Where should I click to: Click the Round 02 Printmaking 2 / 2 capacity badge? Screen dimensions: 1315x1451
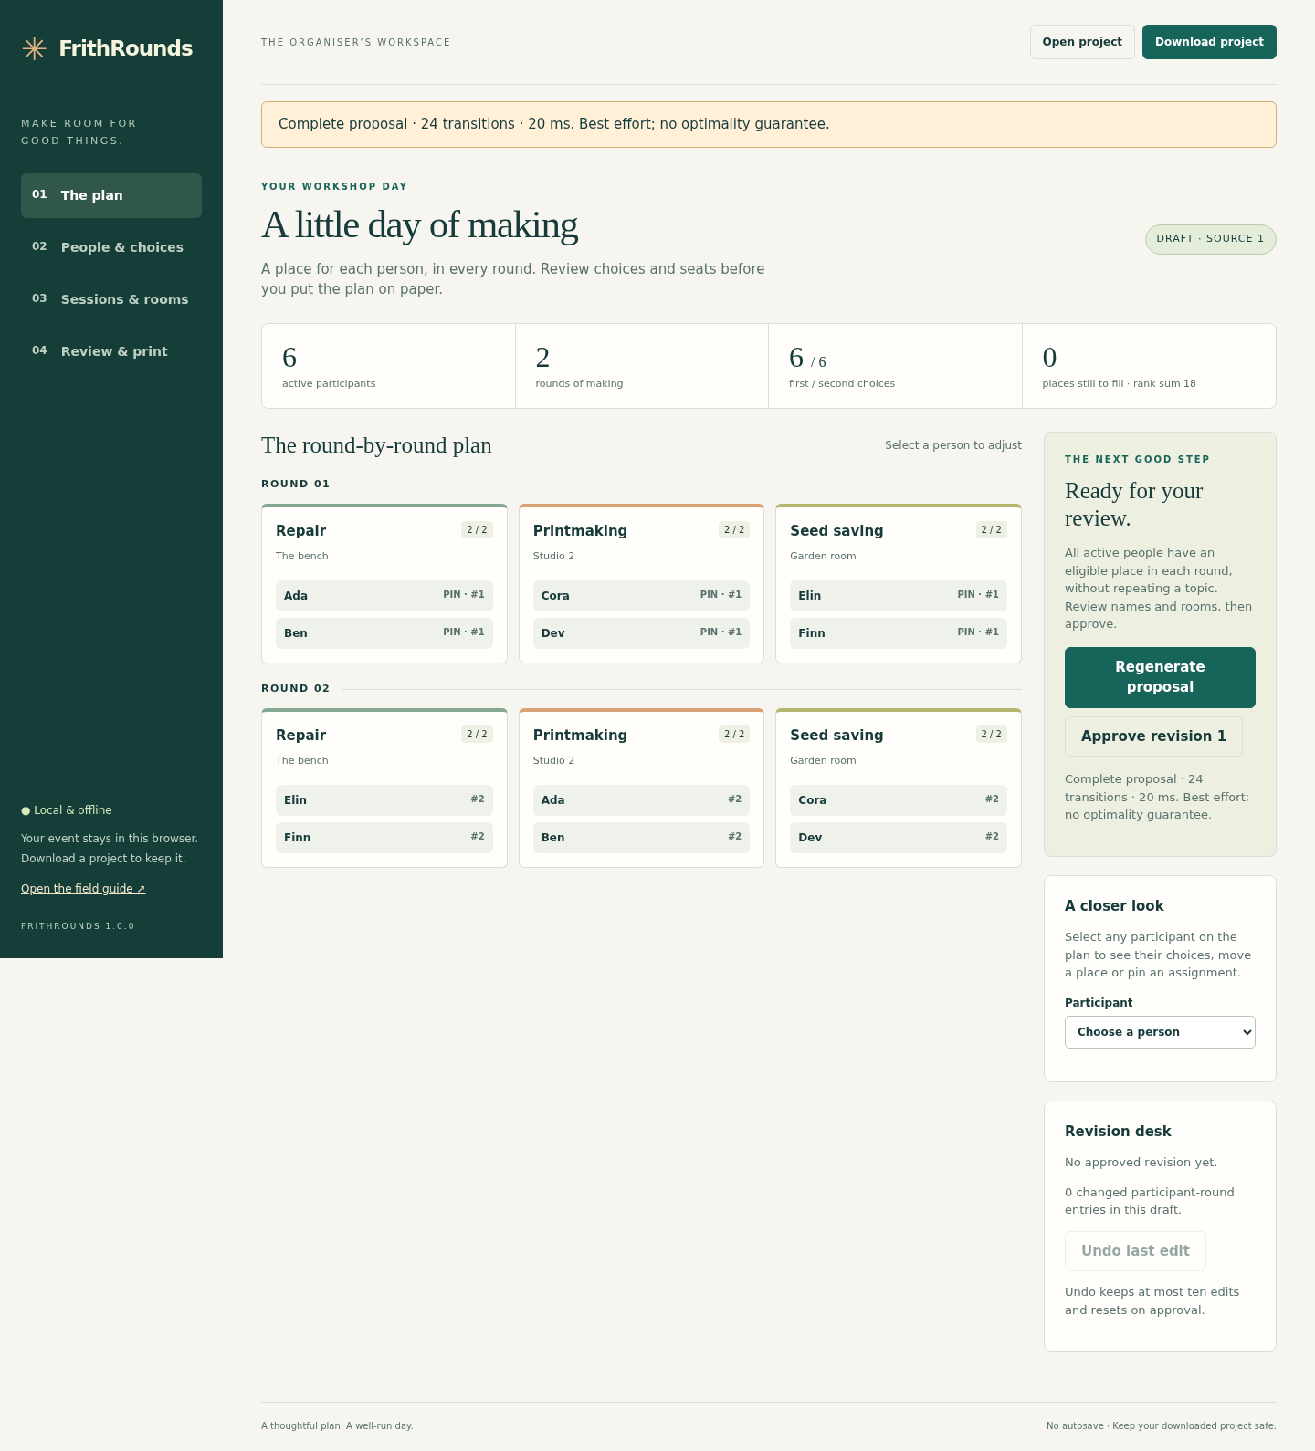734,735
